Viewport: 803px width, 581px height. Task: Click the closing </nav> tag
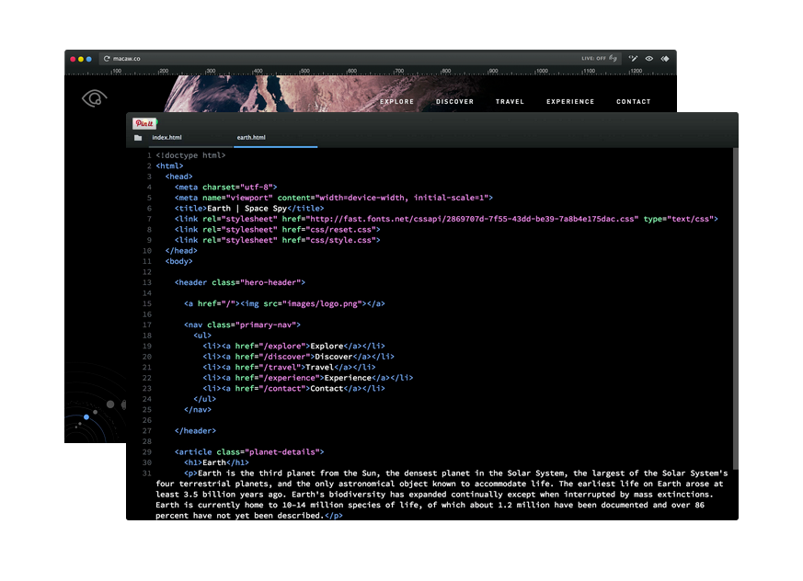click(x=198, y=409)
